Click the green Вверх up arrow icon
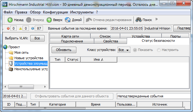This screenshot has height=112, width=193. pos(49,20)
